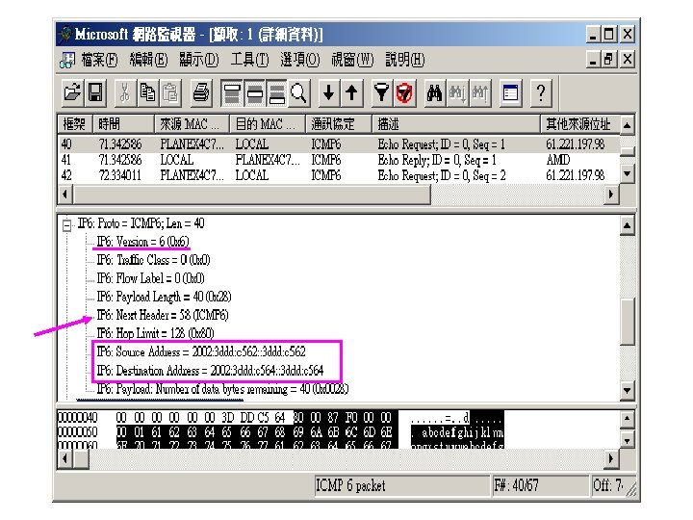Select IP6: Next Header = 58 line
693x520 pixels.
pyautogui.click(x=163, y=315)
